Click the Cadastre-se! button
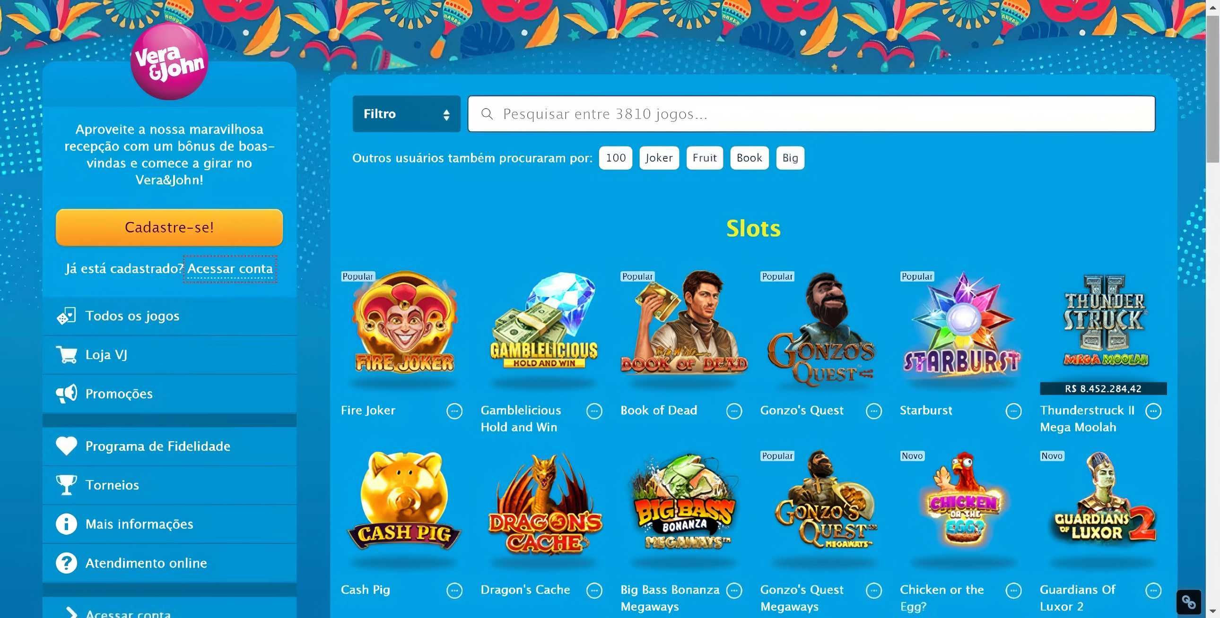 [x=169, y=227]
